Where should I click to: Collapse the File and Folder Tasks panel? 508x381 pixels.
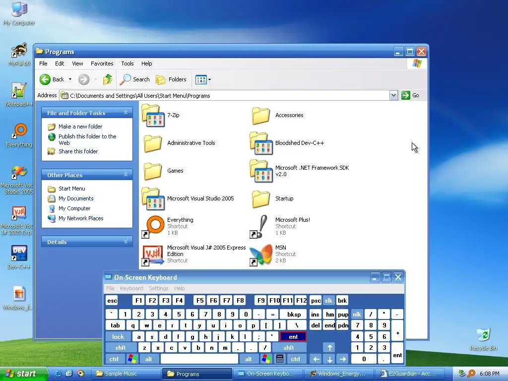click(126, 113)
